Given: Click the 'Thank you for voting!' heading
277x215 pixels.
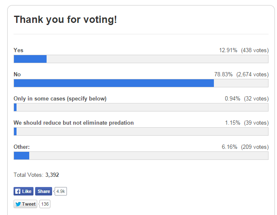Looking at the screenshot, I should coord(65,20).
